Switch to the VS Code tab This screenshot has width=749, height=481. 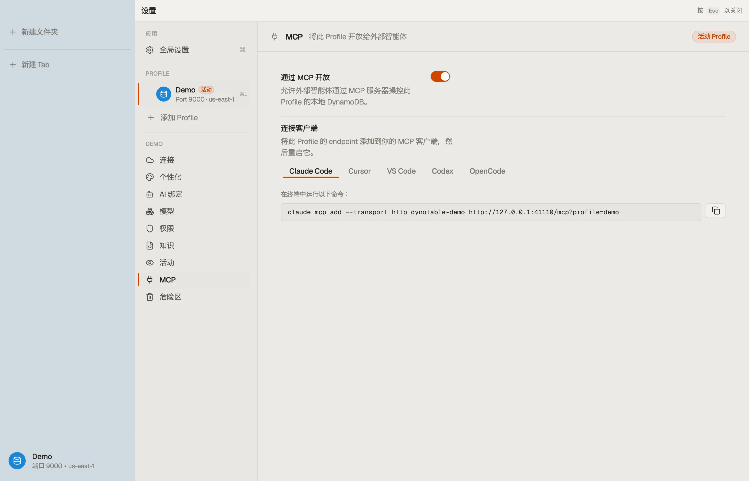pyautogui.click(x=401, y=171)
